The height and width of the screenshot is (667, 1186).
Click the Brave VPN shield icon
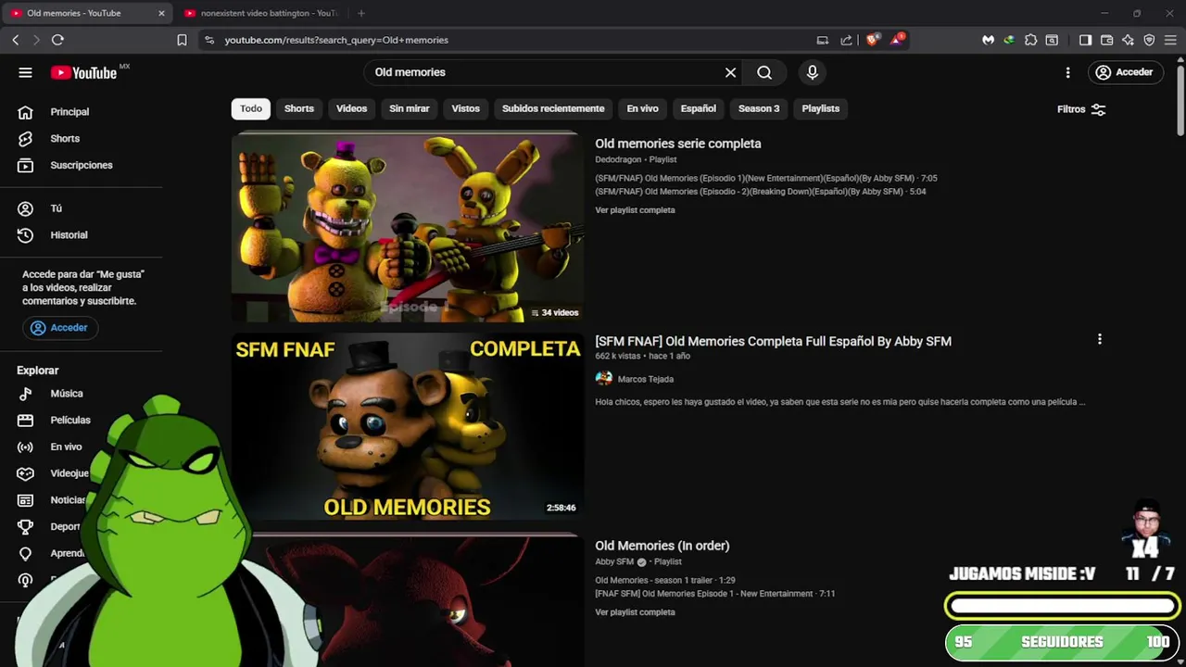point(1149,40)
